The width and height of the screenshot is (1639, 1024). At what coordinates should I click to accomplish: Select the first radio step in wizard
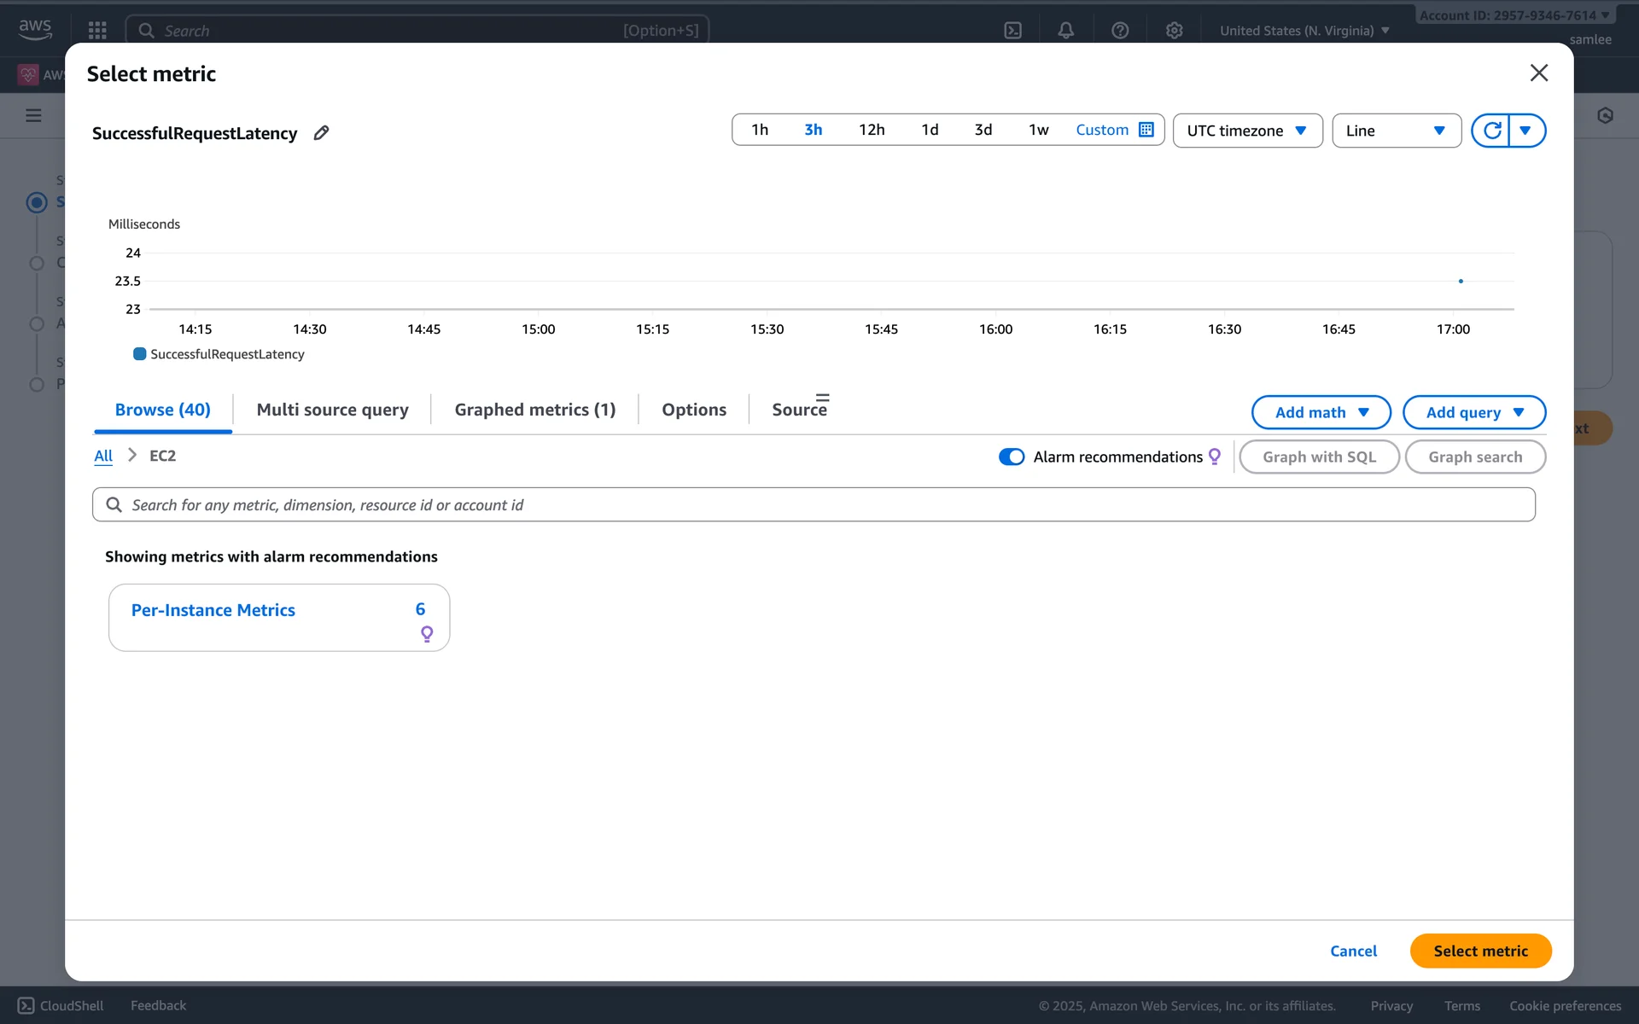coord(37,202)
